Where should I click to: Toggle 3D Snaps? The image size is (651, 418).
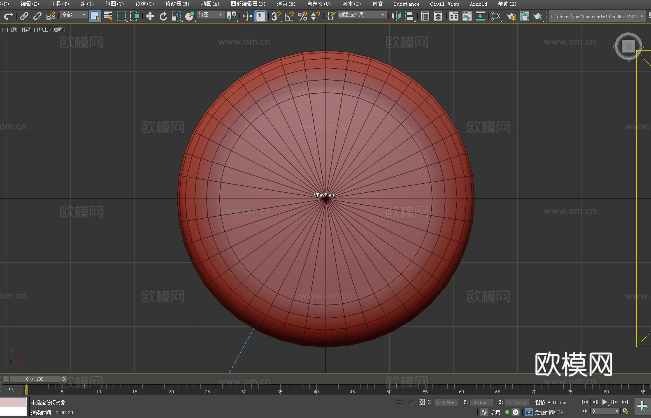[x=276, y=16]
